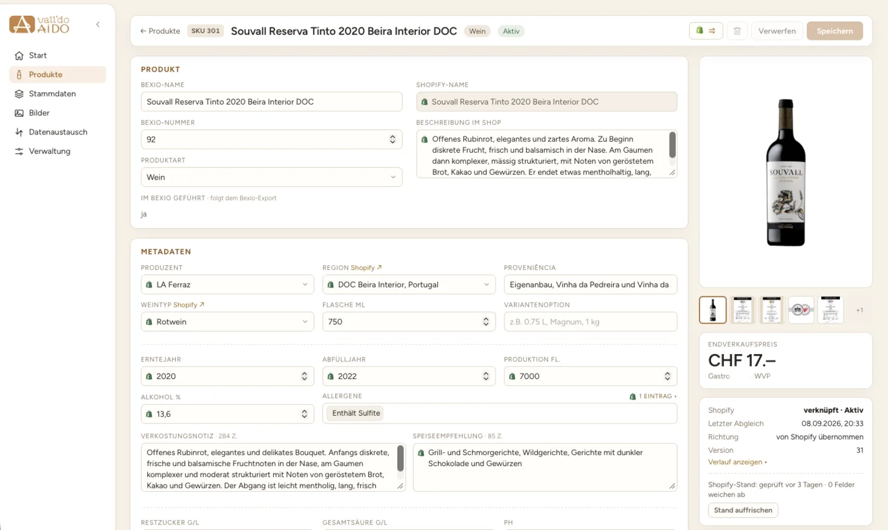Click the Enthält Sulfite allergen tag

(x=356, y=413)
